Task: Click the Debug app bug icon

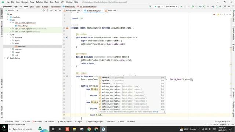Action: click(192, 7)
